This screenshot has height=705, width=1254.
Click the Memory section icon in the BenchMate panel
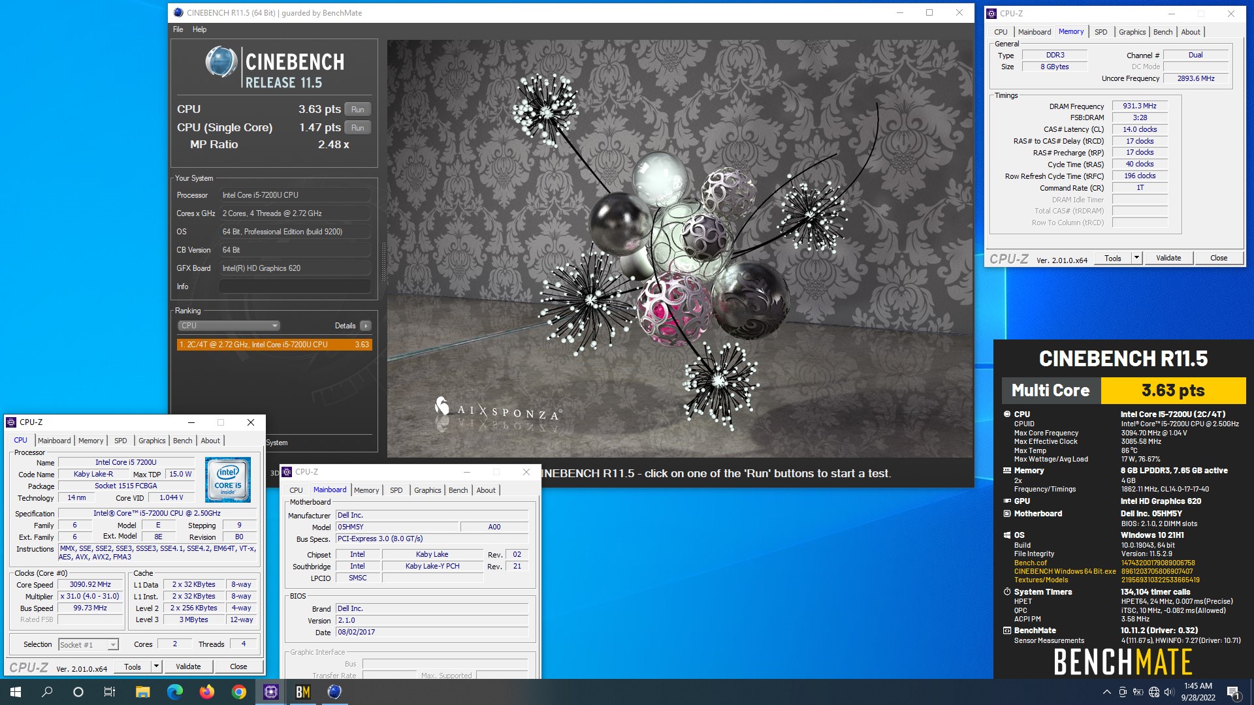[x=1007, y=471]
